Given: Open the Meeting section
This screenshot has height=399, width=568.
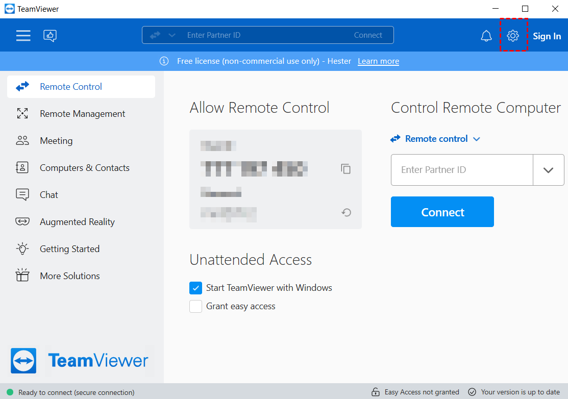Looking at the screenshot, I should (x=56, y=141).
